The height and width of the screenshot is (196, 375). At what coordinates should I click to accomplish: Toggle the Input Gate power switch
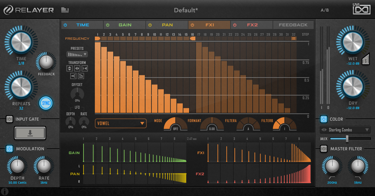(x=9, y=119)
